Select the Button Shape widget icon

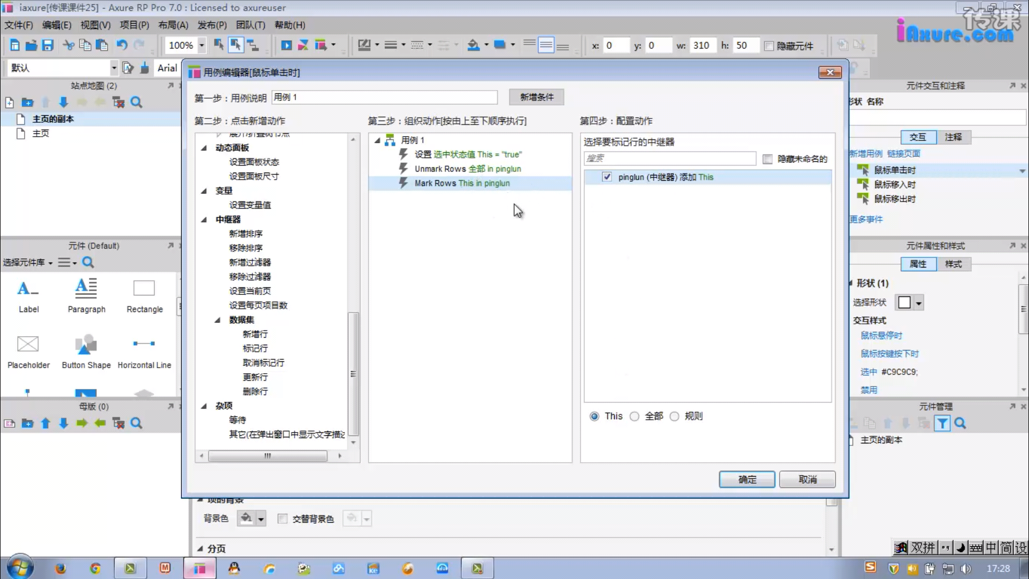tap(86, 344)
